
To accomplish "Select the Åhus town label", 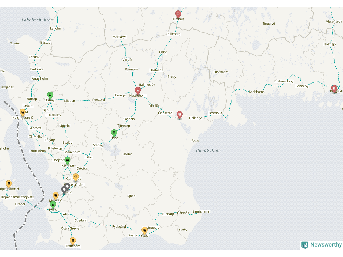I will coord(195,141).
